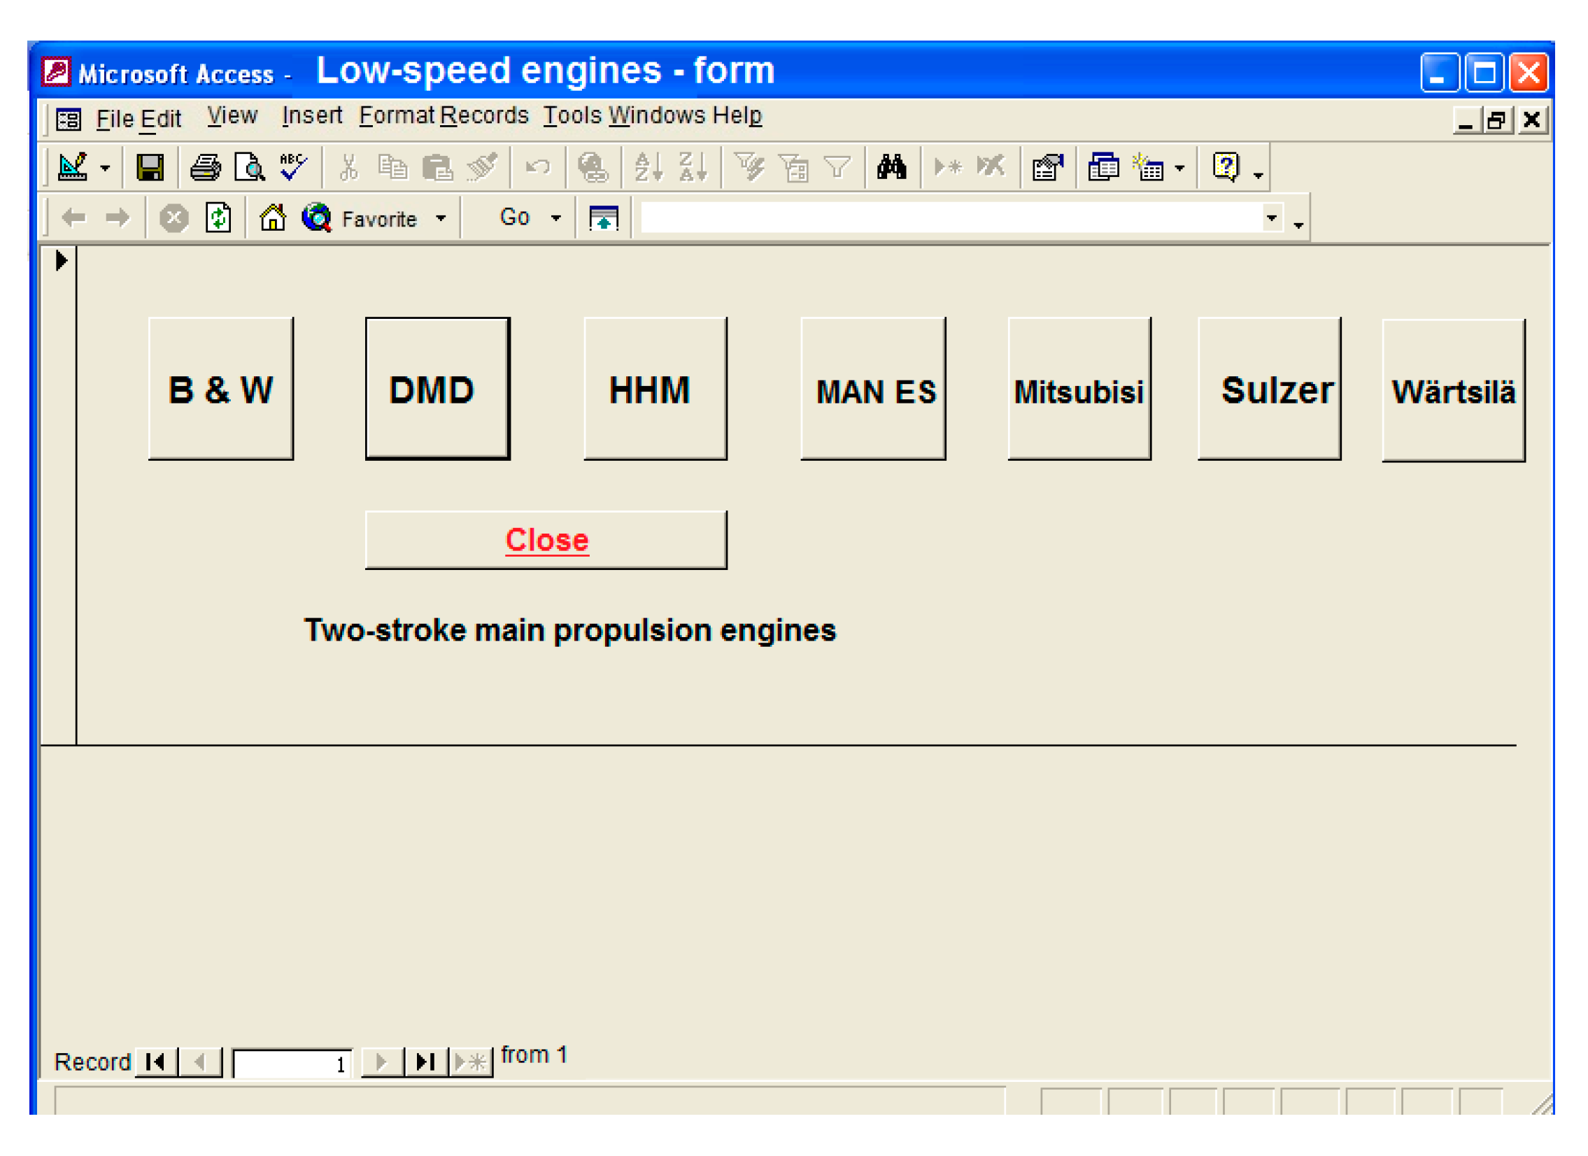Open the address bar dropdown arrow
The width and height of the screenshot is (1588, 1156).
[x=1271, y=217]
